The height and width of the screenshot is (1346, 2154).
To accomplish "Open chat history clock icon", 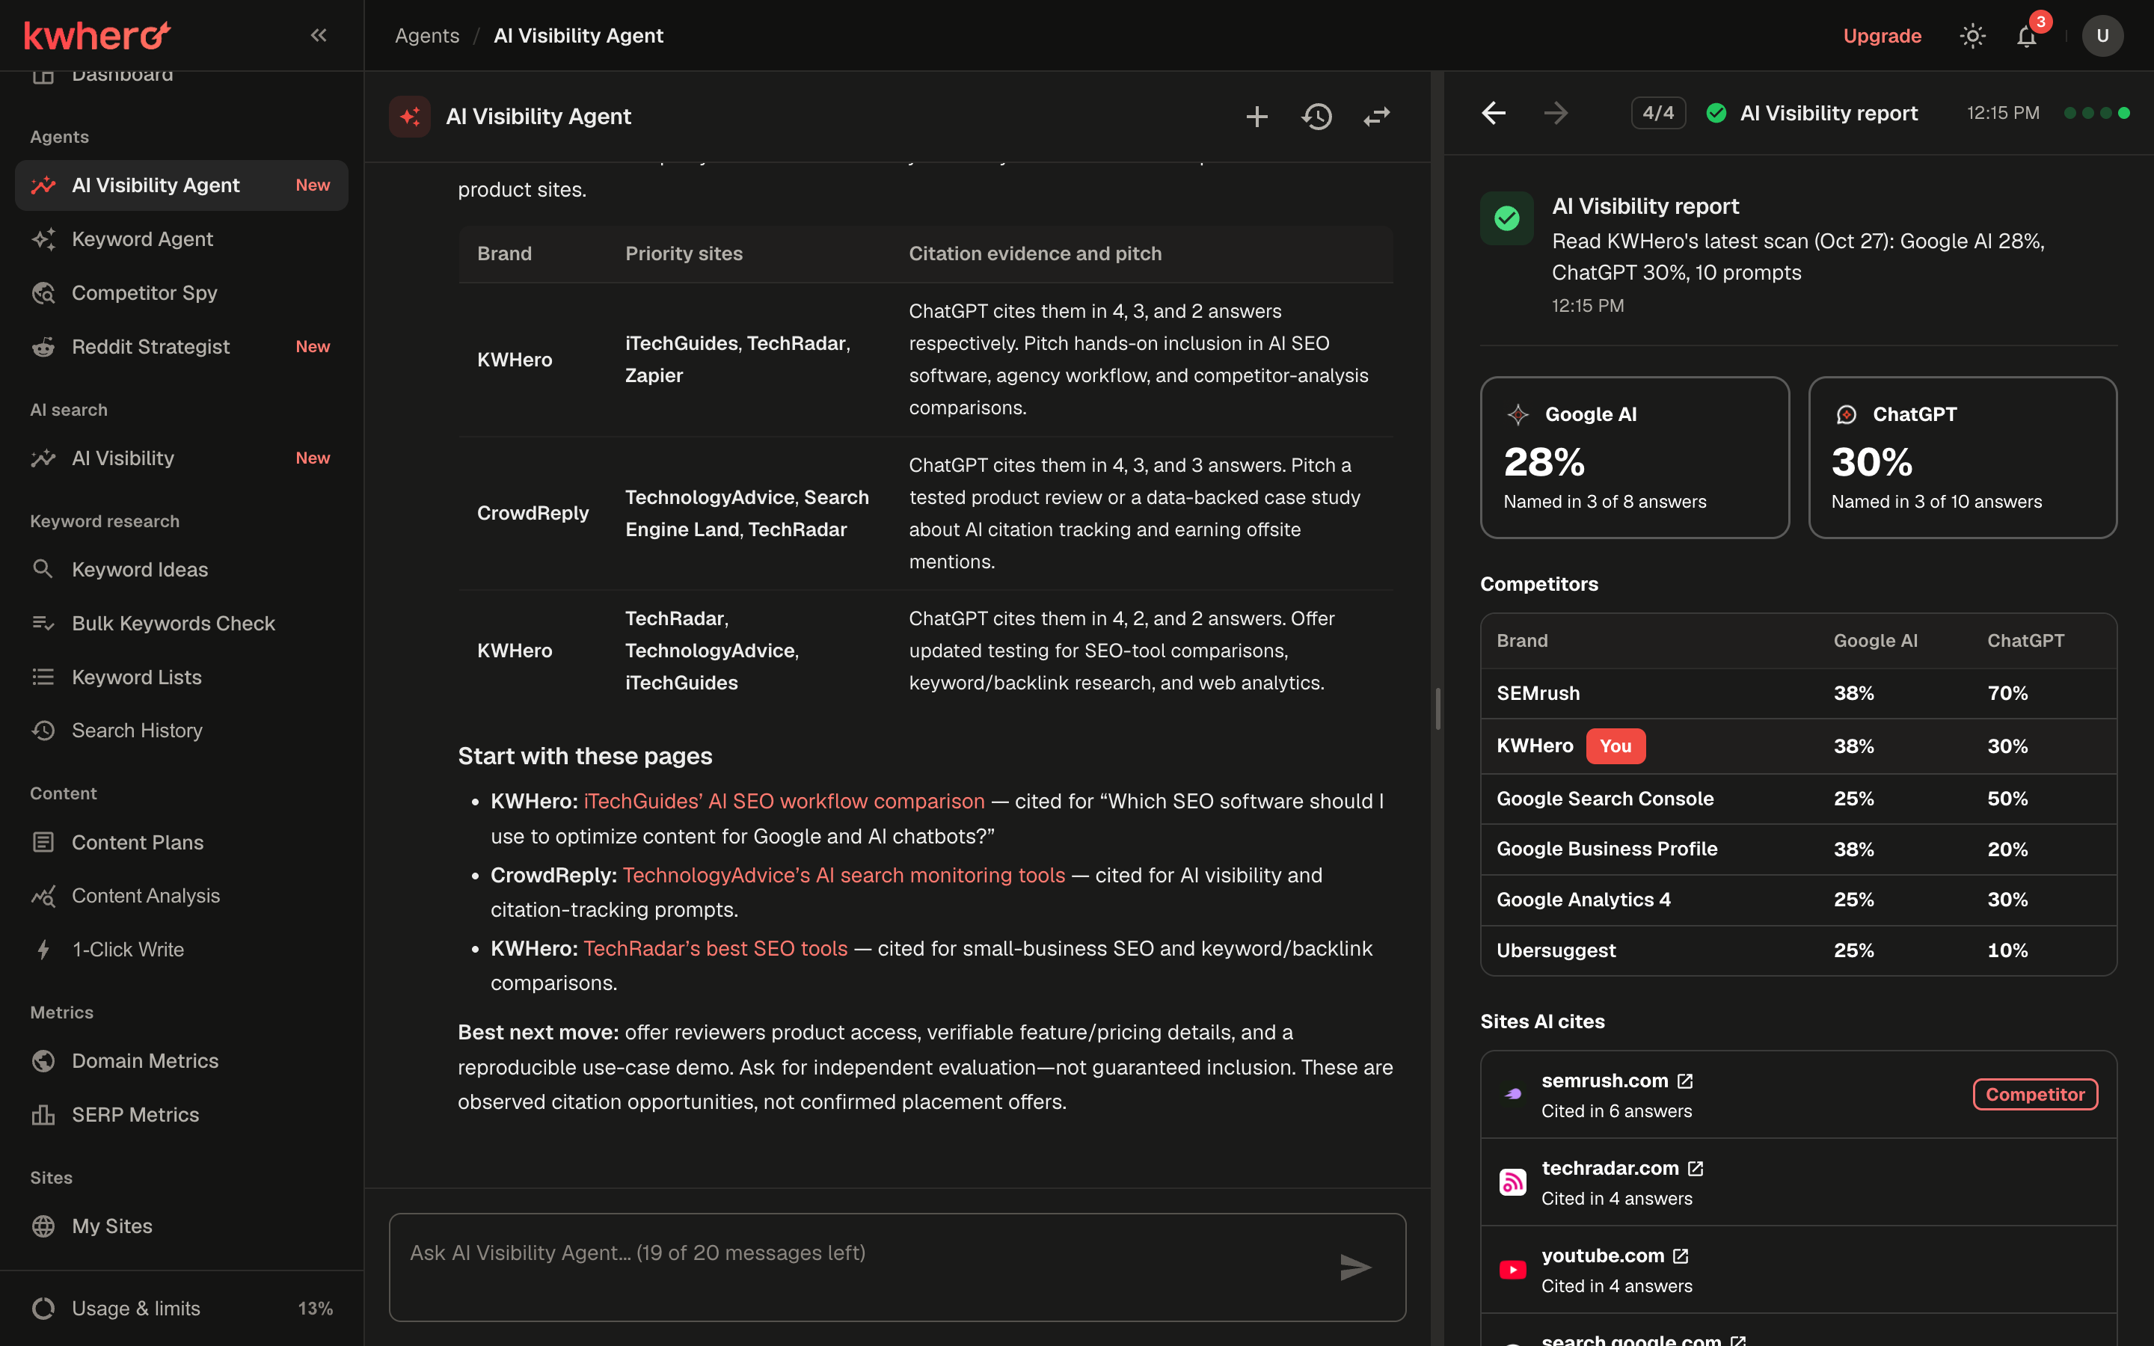I will (x=1316, y=117).
